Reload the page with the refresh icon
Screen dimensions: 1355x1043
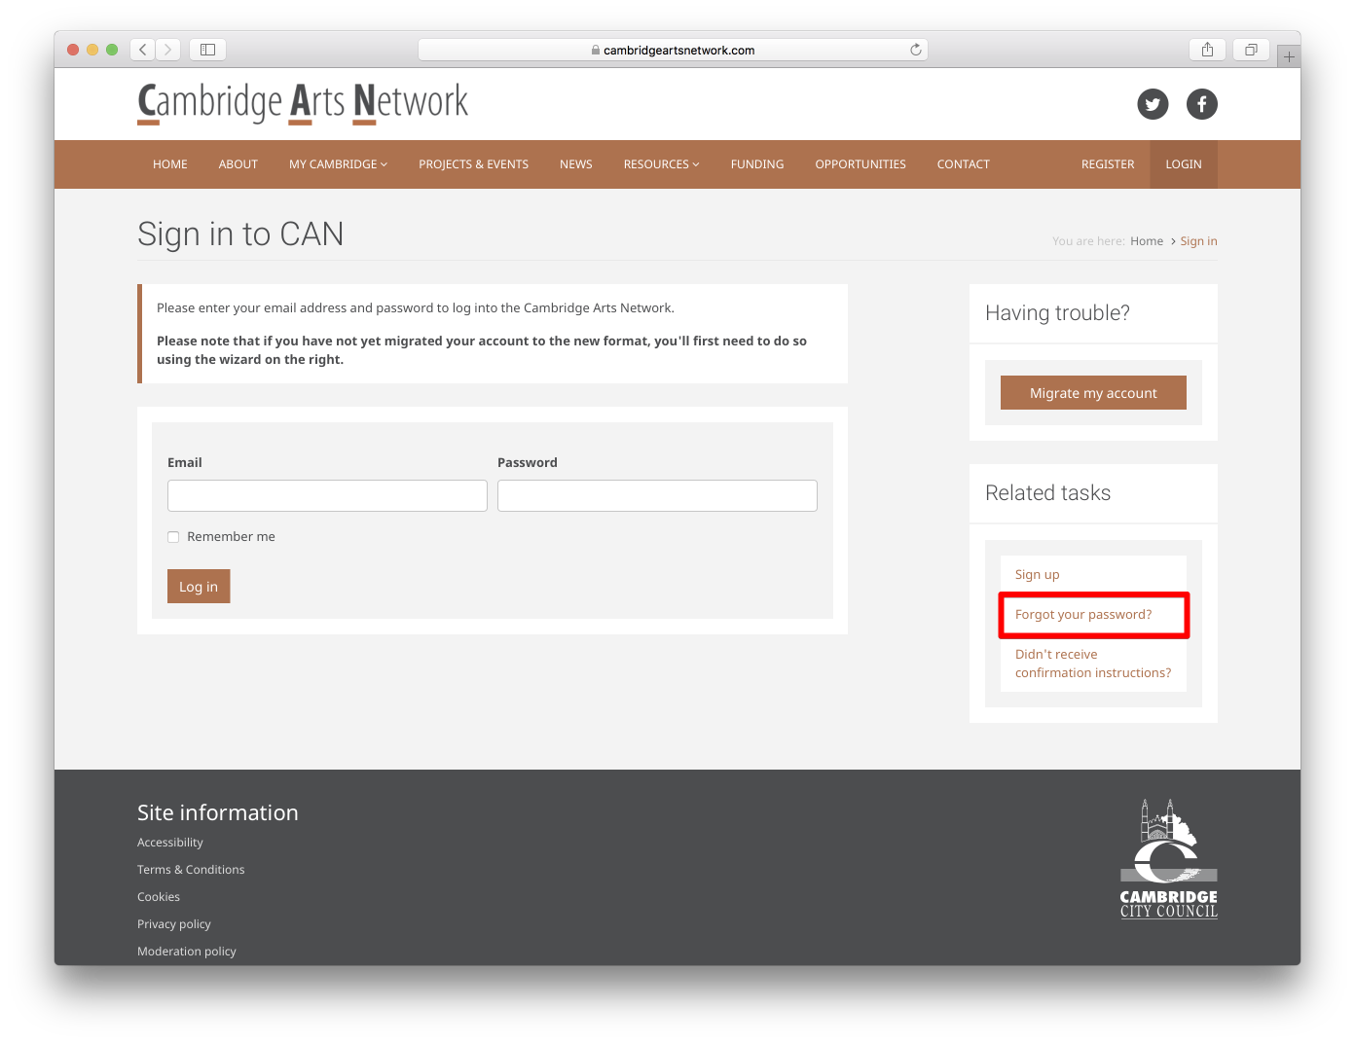(x=915, y=50)
